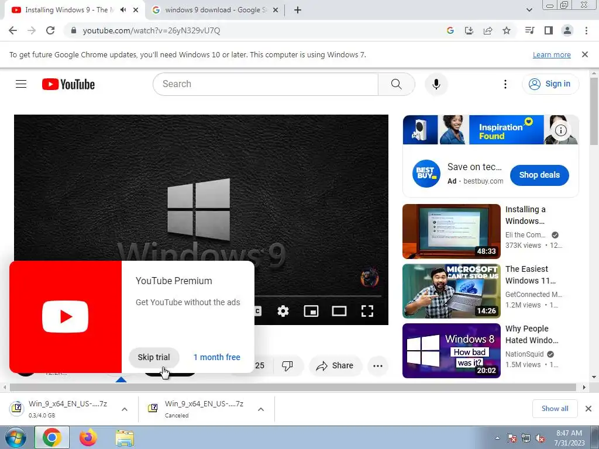Dislike this video
This screenshot has height=449, width=599.
pyautogui.click(x=287, y=366)
